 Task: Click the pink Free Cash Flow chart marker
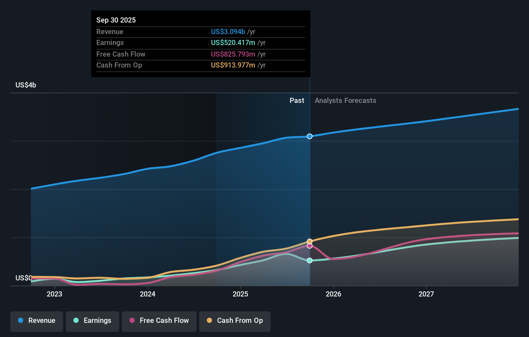click(310, 246)
